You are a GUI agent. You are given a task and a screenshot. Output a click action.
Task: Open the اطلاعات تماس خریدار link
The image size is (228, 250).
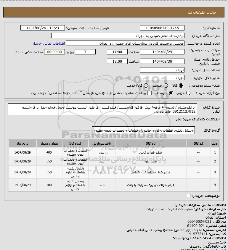[49, 43]
